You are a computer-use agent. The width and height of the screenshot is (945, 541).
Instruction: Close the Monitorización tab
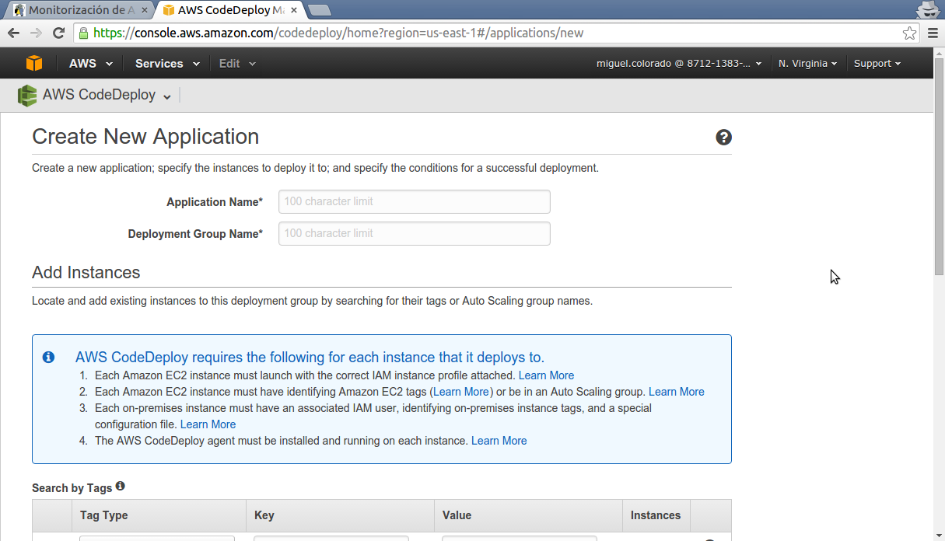coord(145,10)
